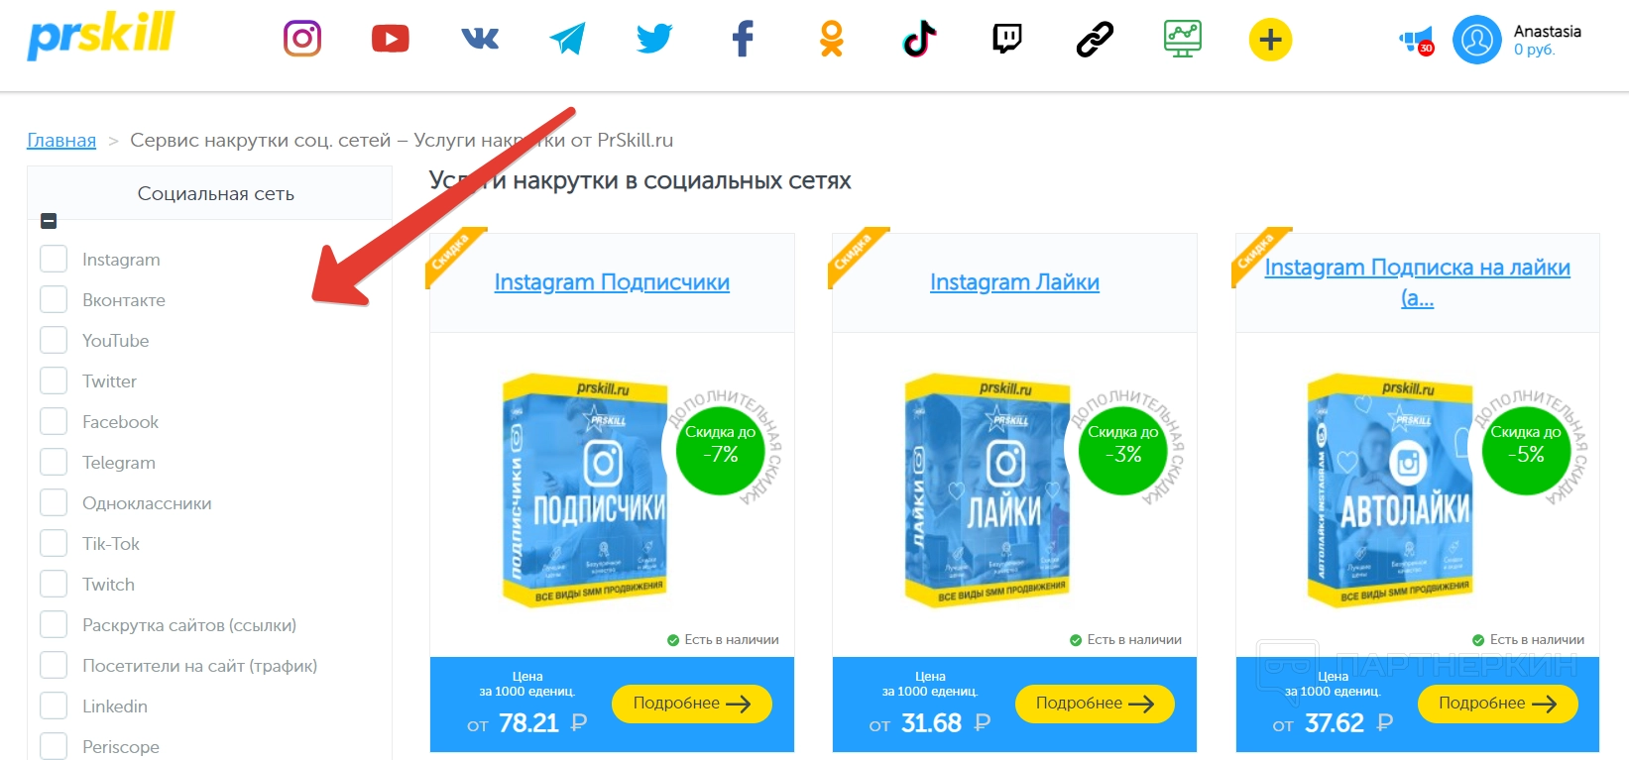Viewport: 1629px width, 760px height.
Task: Collapse the social network filter list
Action: 49,221
